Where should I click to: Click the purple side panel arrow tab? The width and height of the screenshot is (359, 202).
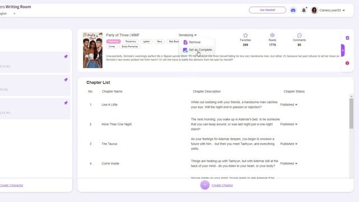[343, 50]
